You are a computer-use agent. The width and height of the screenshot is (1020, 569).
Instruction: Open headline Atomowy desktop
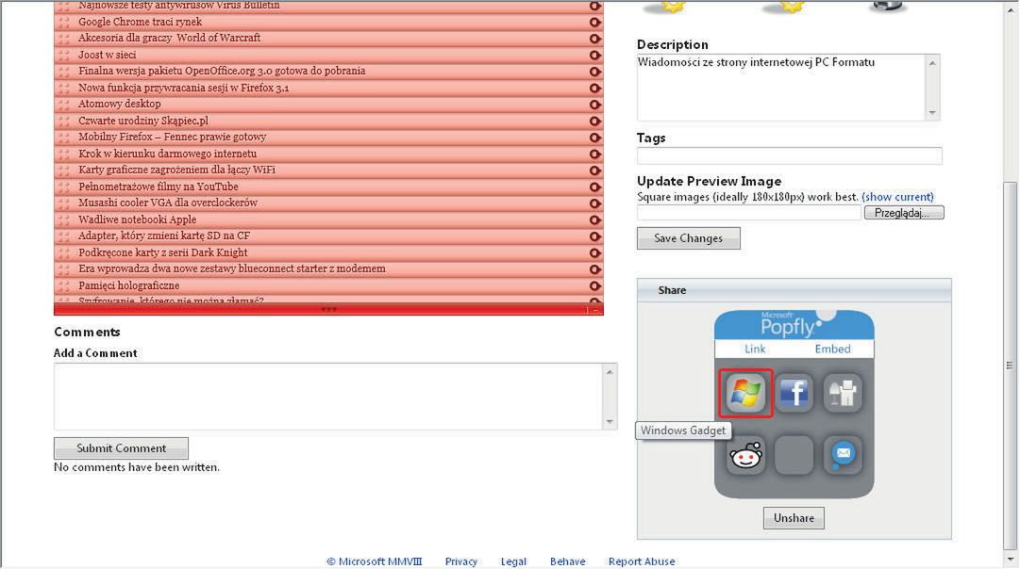119,104
